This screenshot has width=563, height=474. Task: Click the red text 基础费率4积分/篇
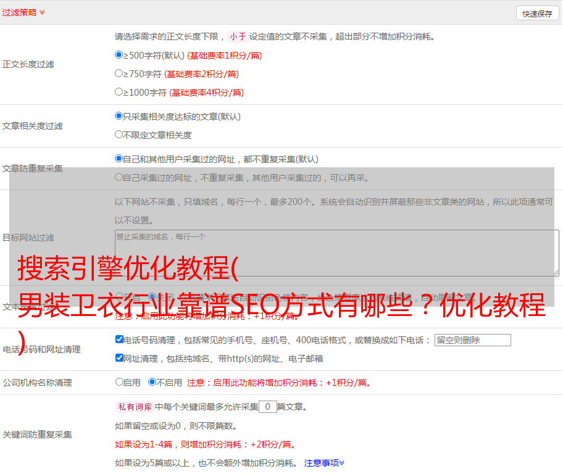point(206,93)
